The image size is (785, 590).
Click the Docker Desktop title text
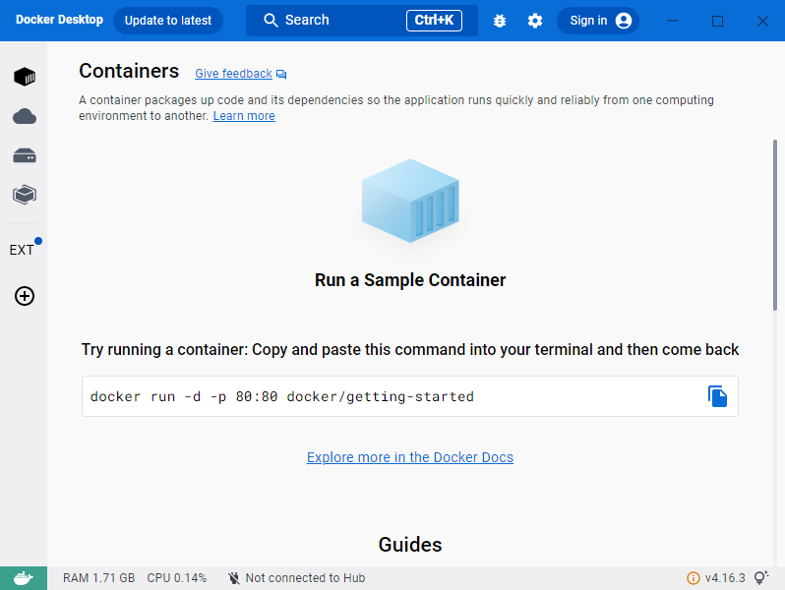click(x=59, y=20)
